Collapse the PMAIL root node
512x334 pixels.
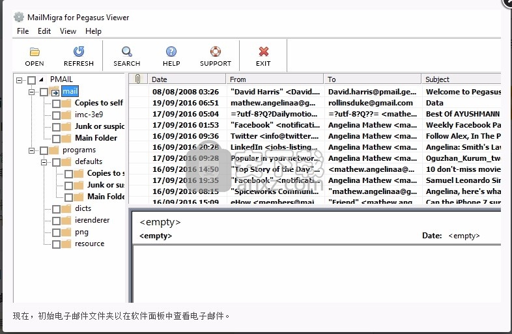20,80
